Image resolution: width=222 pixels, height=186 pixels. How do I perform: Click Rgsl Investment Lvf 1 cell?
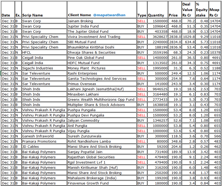(x=102, y=162)
